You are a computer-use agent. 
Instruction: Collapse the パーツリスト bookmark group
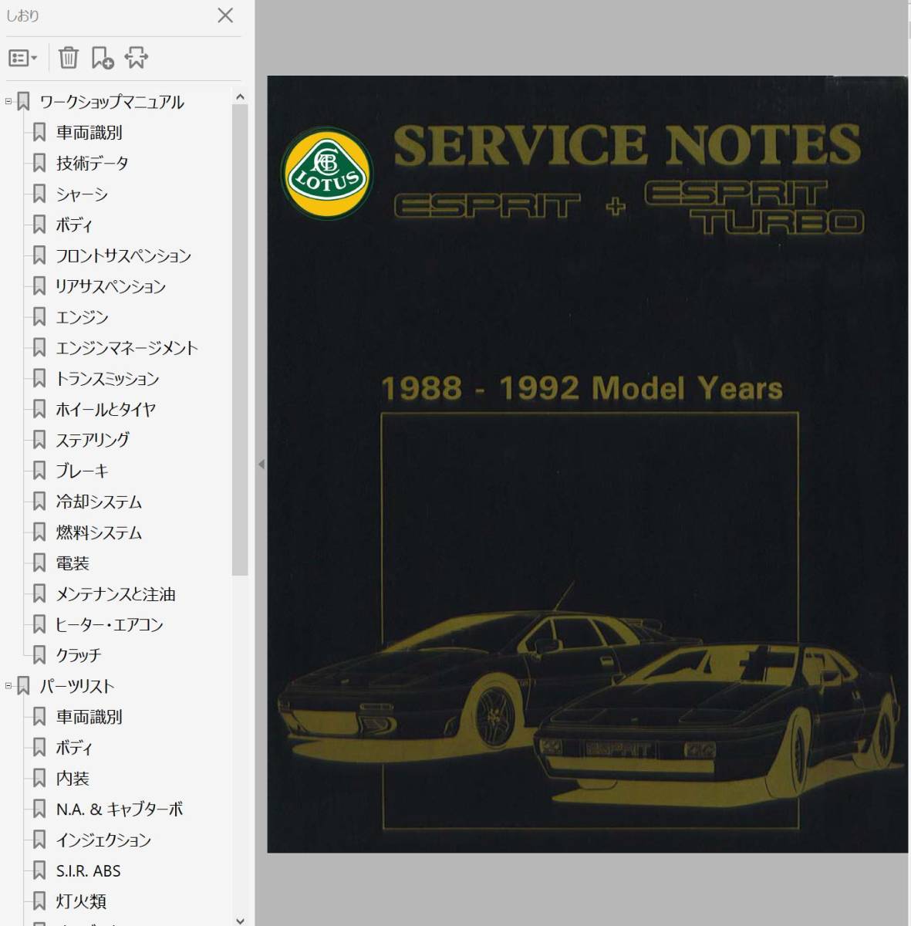(x=8, y=685)
